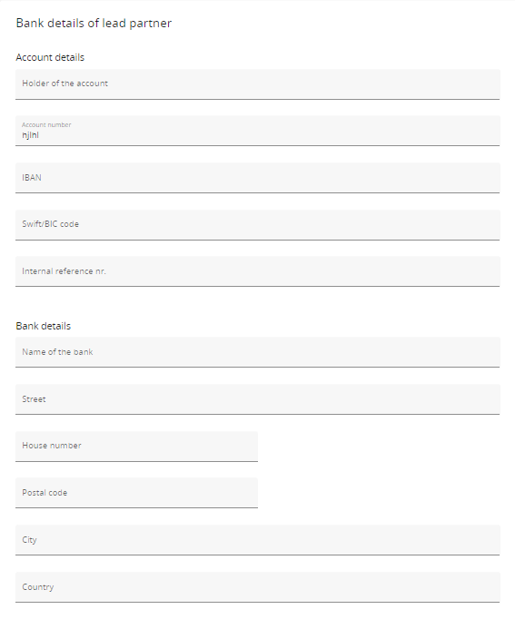Click the Account details section label

50,57
